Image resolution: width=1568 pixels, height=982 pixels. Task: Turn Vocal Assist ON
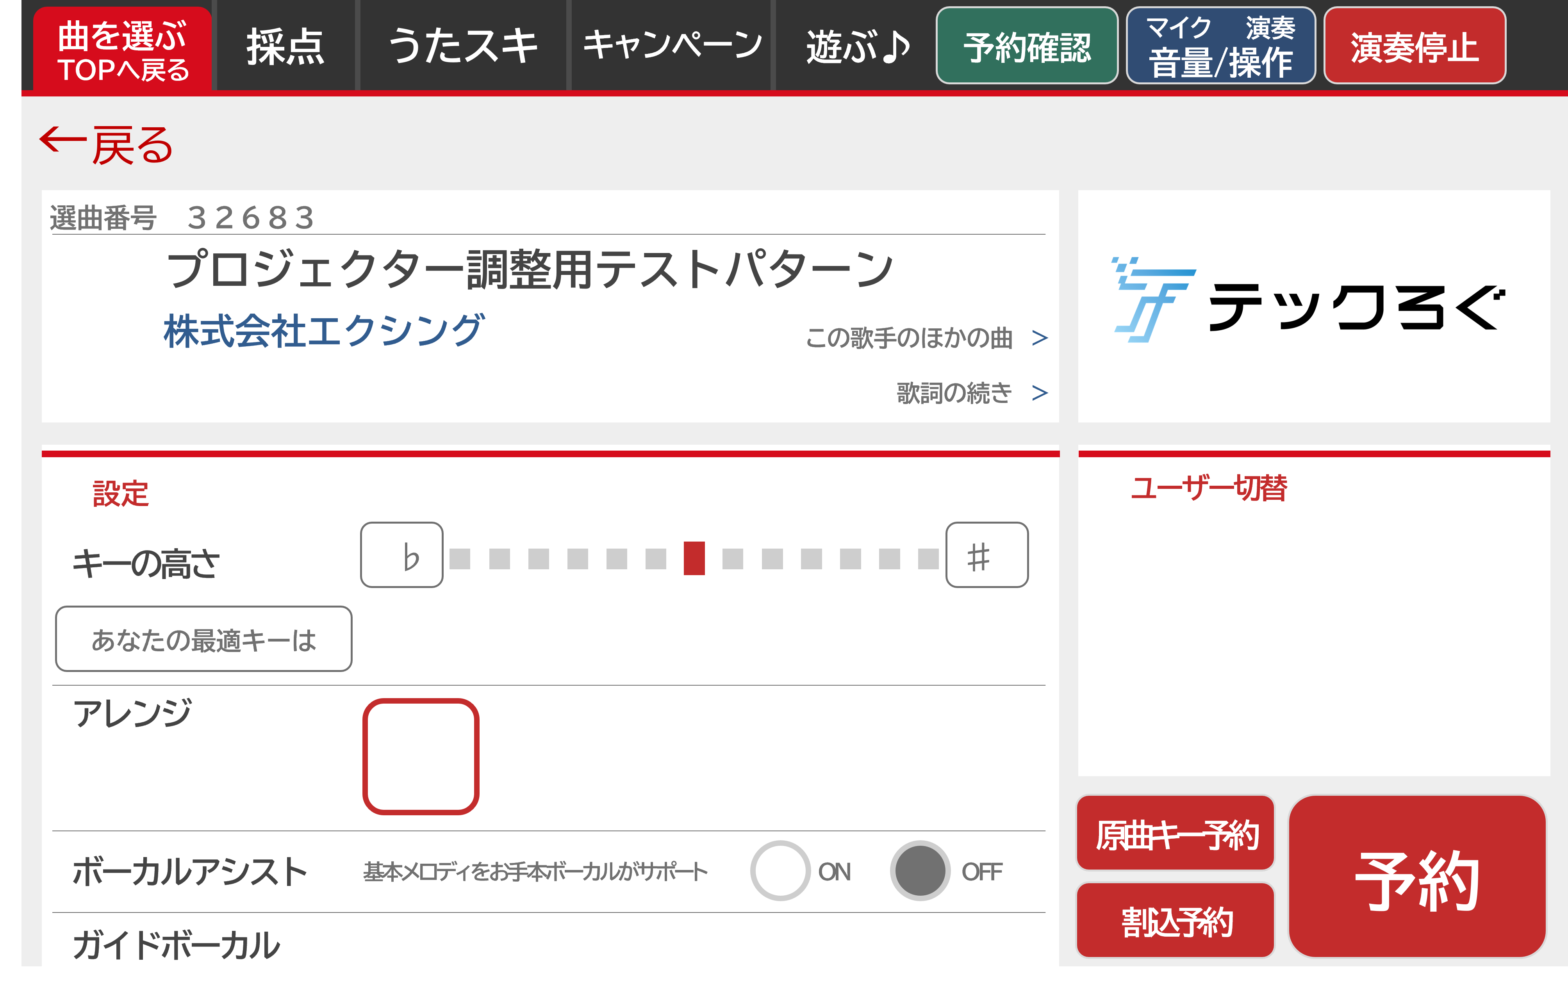coord(780,870)
